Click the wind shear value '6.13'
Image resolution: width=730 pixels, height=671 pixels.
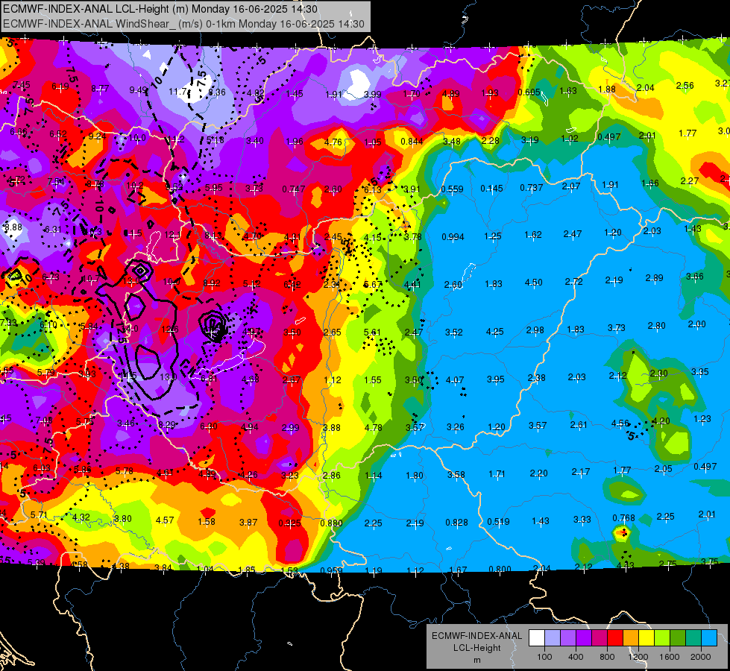[x=373, y=189]
